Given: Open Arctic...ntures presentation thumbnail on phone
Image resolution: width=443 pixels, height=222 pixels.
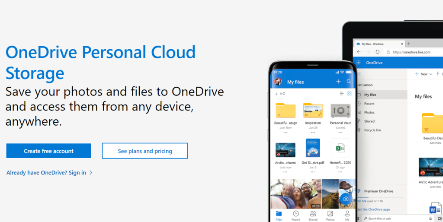Looking at the screenshot, I should 286,150.
